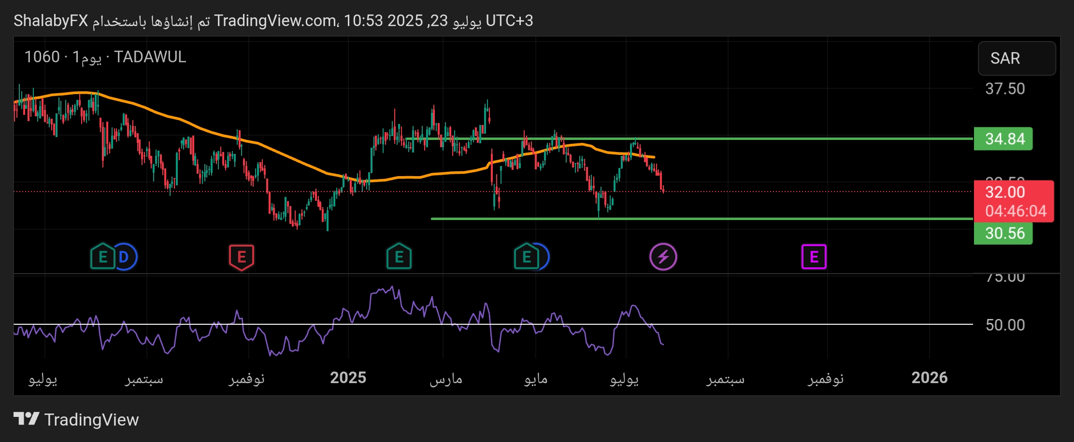
Task: Click the نوفمبر label just before 2025
Action: point(246,379)
